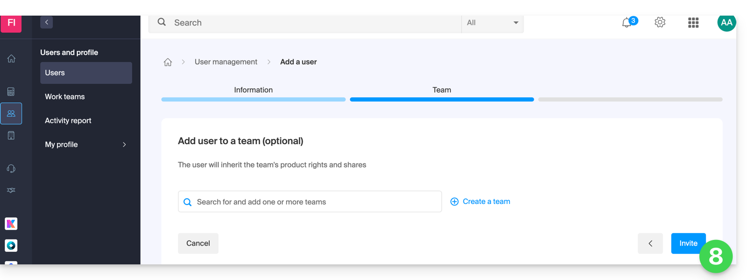Image resolution: width=752 pixels, height=280 pixels.
Task: Launch the K app shortcut icon
Action: coord(11,224)
